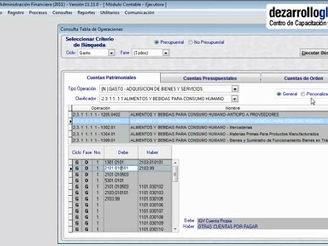Expand the Tipo Operación dropdown arrow
Image resolution: width=328 pixels, height=246 pixels.
tap(235, 89)
